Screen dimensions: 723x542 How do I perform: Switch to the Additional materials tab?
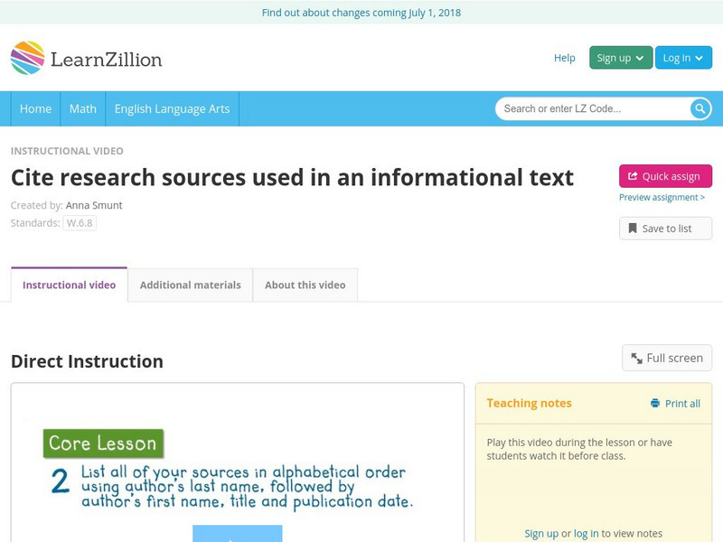click(x=191, y=285)
